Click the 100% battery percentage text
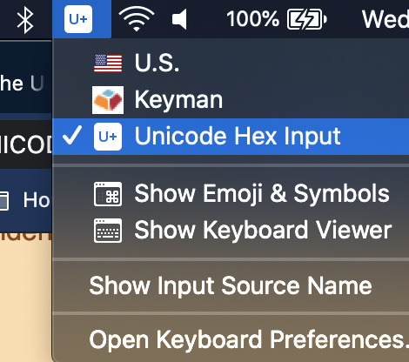This screenshot has width=409, height=362. point(252,19)
